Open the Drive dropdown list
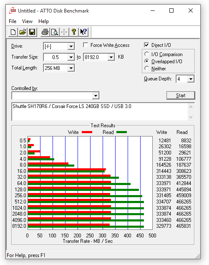Image resolution: width=209 pixels, height=265 pixels. coord(71,46)
